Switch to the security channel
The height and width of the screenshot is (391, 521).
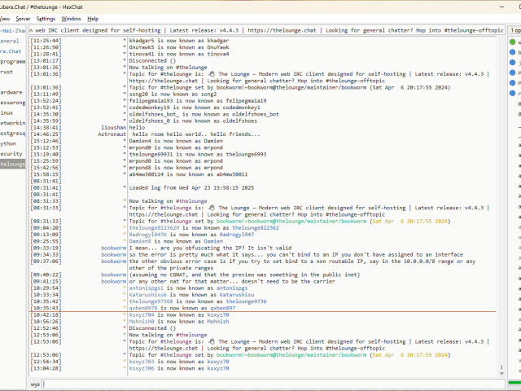click(x=10, y=153)
